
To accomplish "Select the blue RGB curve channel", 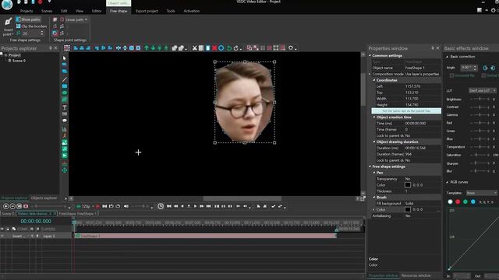I will [x=473, y=202].
